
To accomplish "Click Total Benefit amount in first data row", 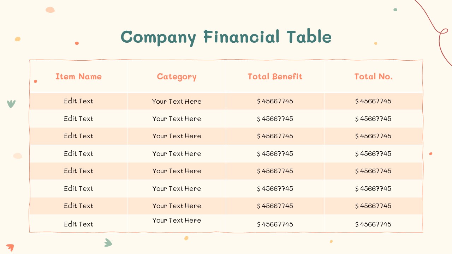I will 275,101.
